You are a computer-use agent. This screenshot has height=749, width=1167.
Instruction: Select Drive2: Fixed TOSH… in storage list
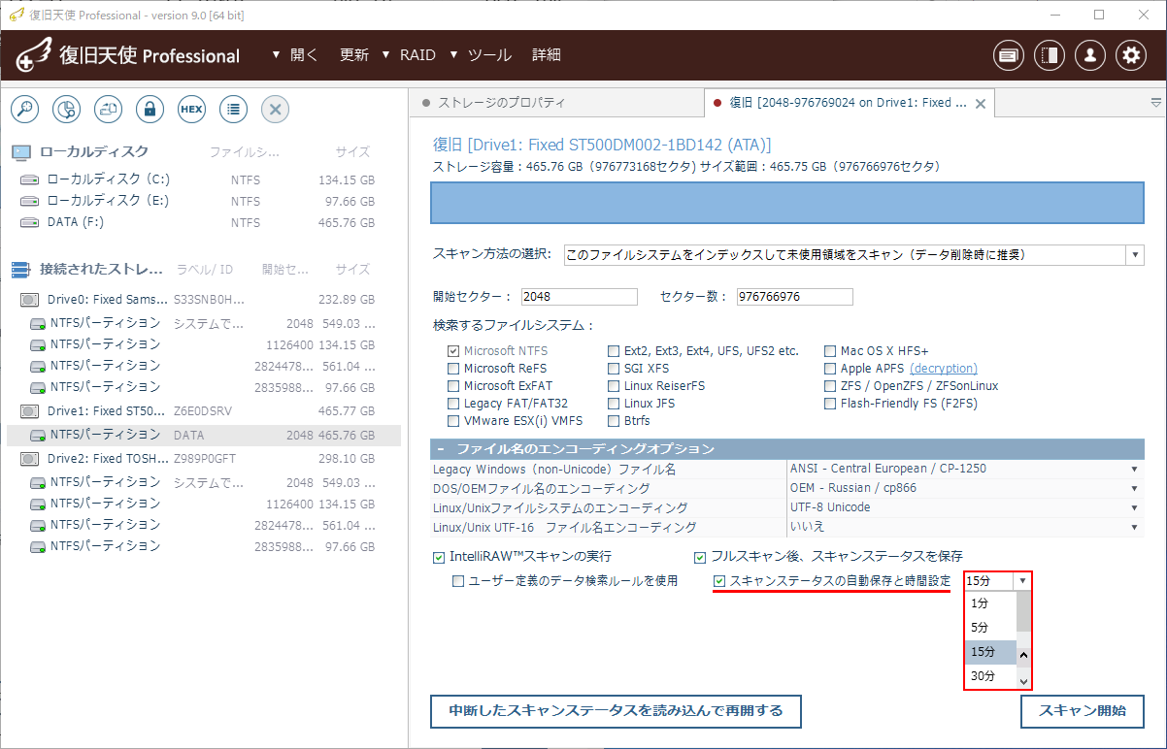coord(203,459)
